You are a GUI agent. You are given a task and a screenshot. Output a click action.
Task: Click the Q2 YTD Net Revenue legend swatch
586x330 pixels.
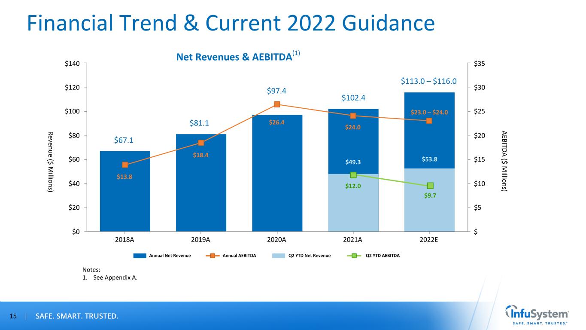coord(280,256)
